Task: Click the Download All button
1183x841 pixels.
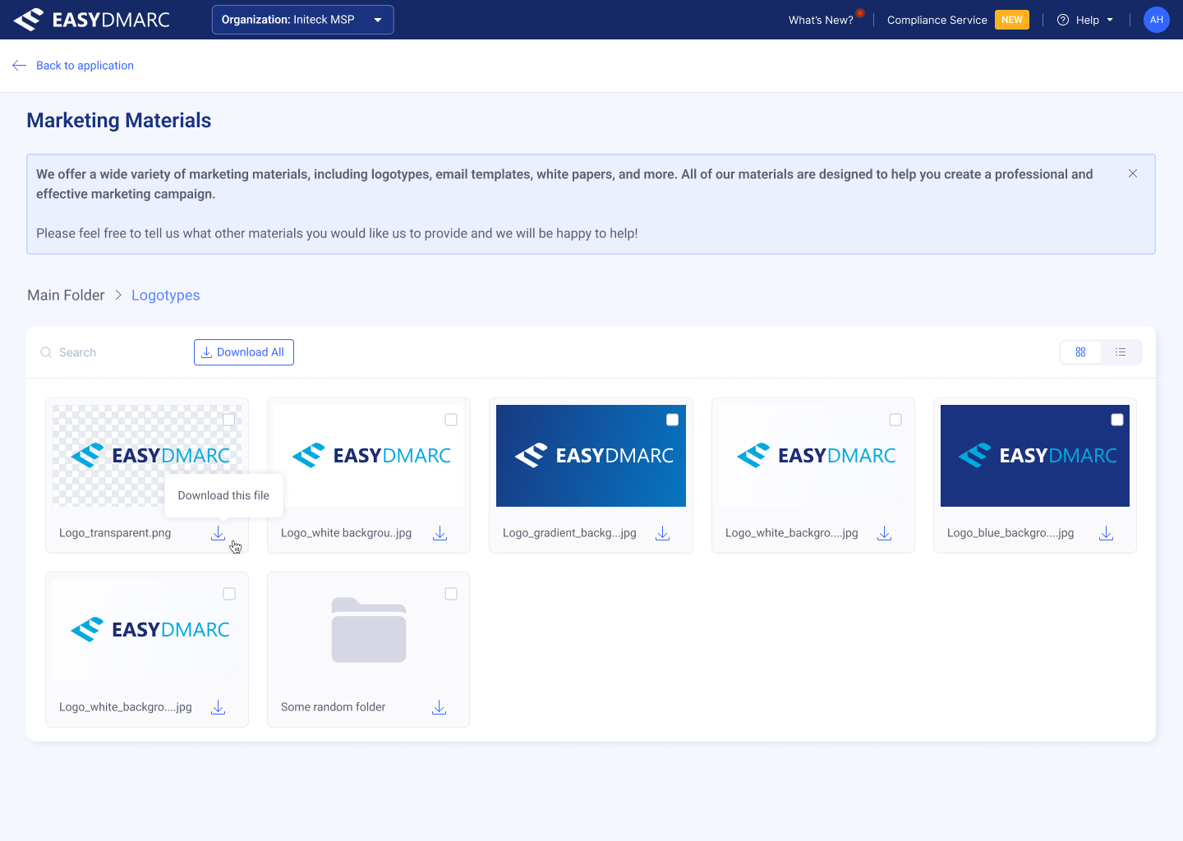Action: [x=244, y=352]
